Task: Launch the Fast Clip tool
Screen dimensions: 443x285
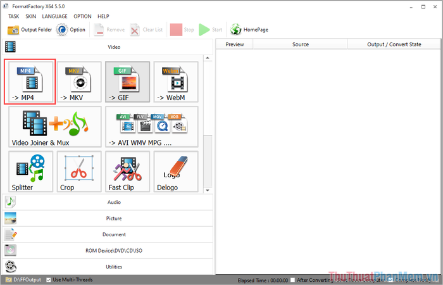Action: (x=127, y=172)
